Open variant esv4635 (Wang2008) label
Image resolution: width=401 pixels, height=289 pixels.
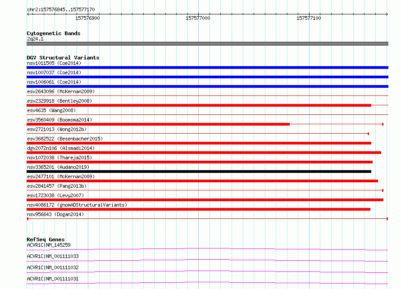point(51,110)
